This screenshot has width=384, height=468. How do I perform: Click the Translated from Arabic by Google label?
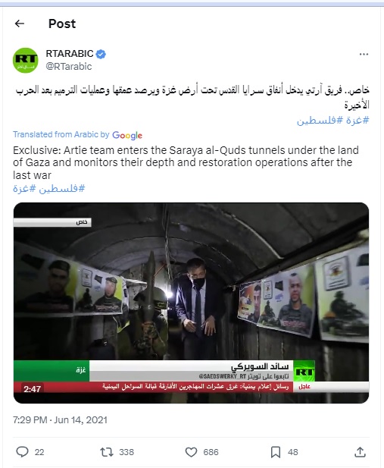77,135
